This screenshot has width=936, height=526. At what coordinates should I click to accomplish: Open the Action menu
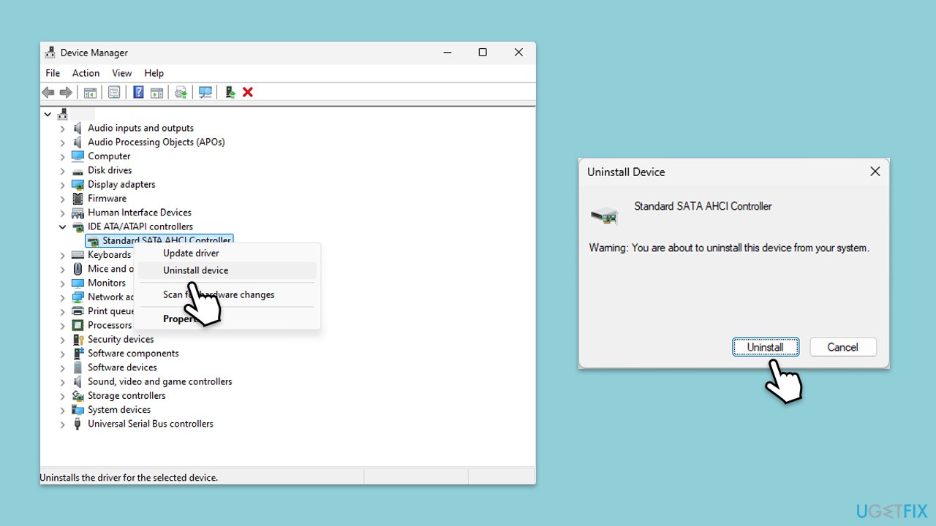[86, 73]
